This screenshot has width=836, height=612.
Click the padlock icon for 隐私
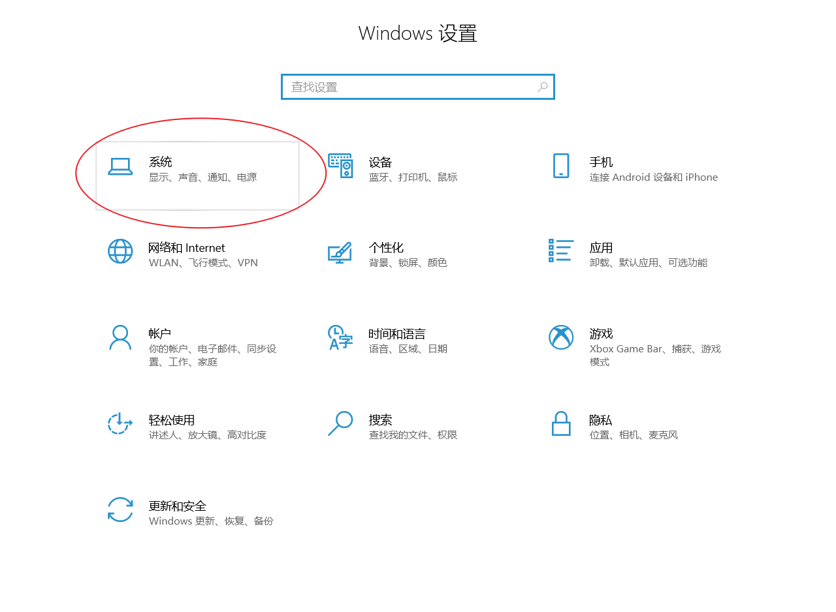point(561,423)
